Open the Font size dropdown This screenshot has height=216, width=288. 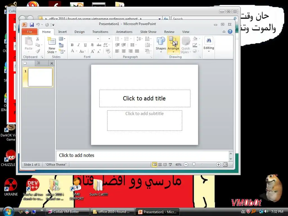pyautogui.click(x=109, y=39)
